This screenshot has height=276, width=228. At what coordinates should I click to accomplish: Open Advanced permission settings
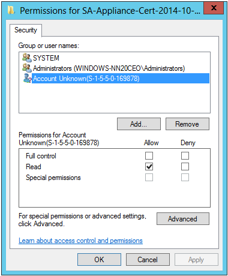[183, 219]
